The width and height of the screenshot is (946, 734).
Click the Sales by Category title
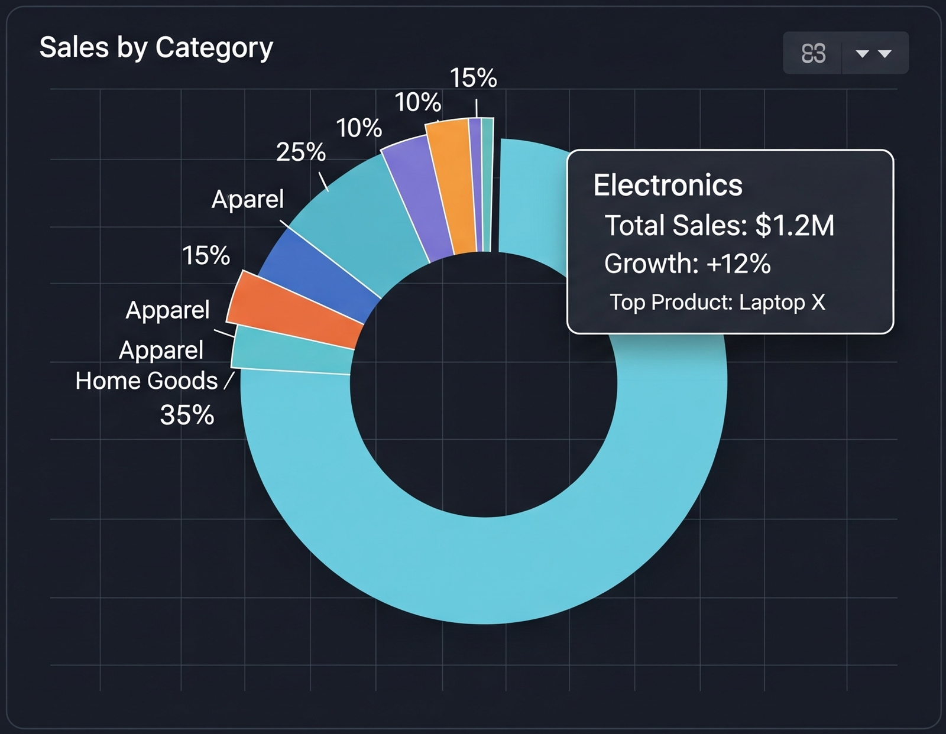[157, 47]
